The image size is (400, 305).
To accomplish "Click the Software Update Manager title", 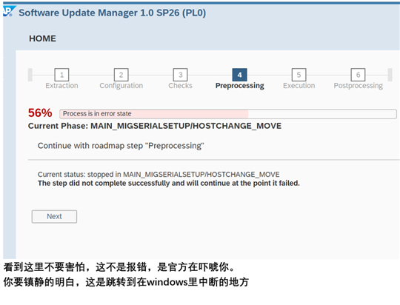I will pos(113,13).
